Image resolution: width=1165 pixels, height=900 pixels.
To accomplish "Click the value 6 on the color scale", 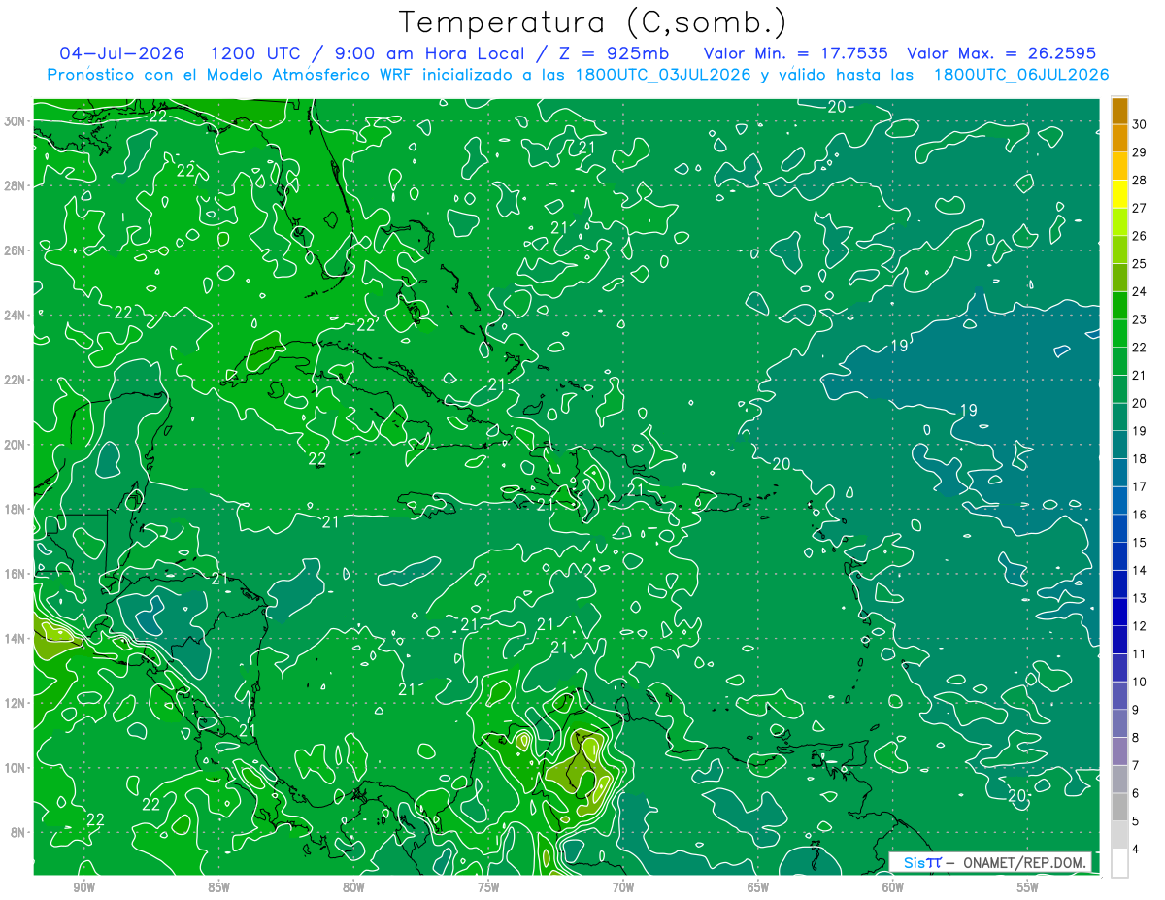I will coord(1136,793).
